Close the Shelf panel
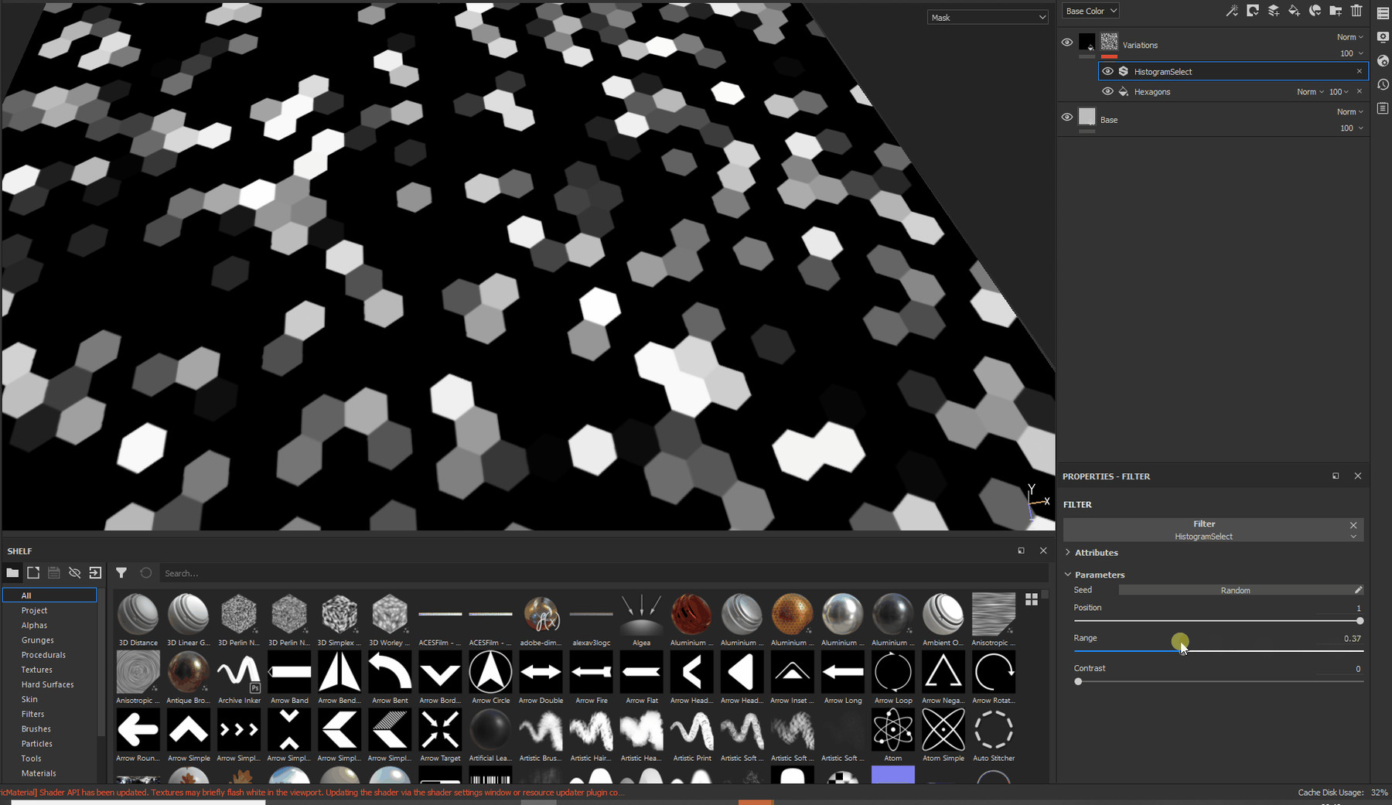Viewport: 1392px width, 805px height. (x=1043, y=551)
